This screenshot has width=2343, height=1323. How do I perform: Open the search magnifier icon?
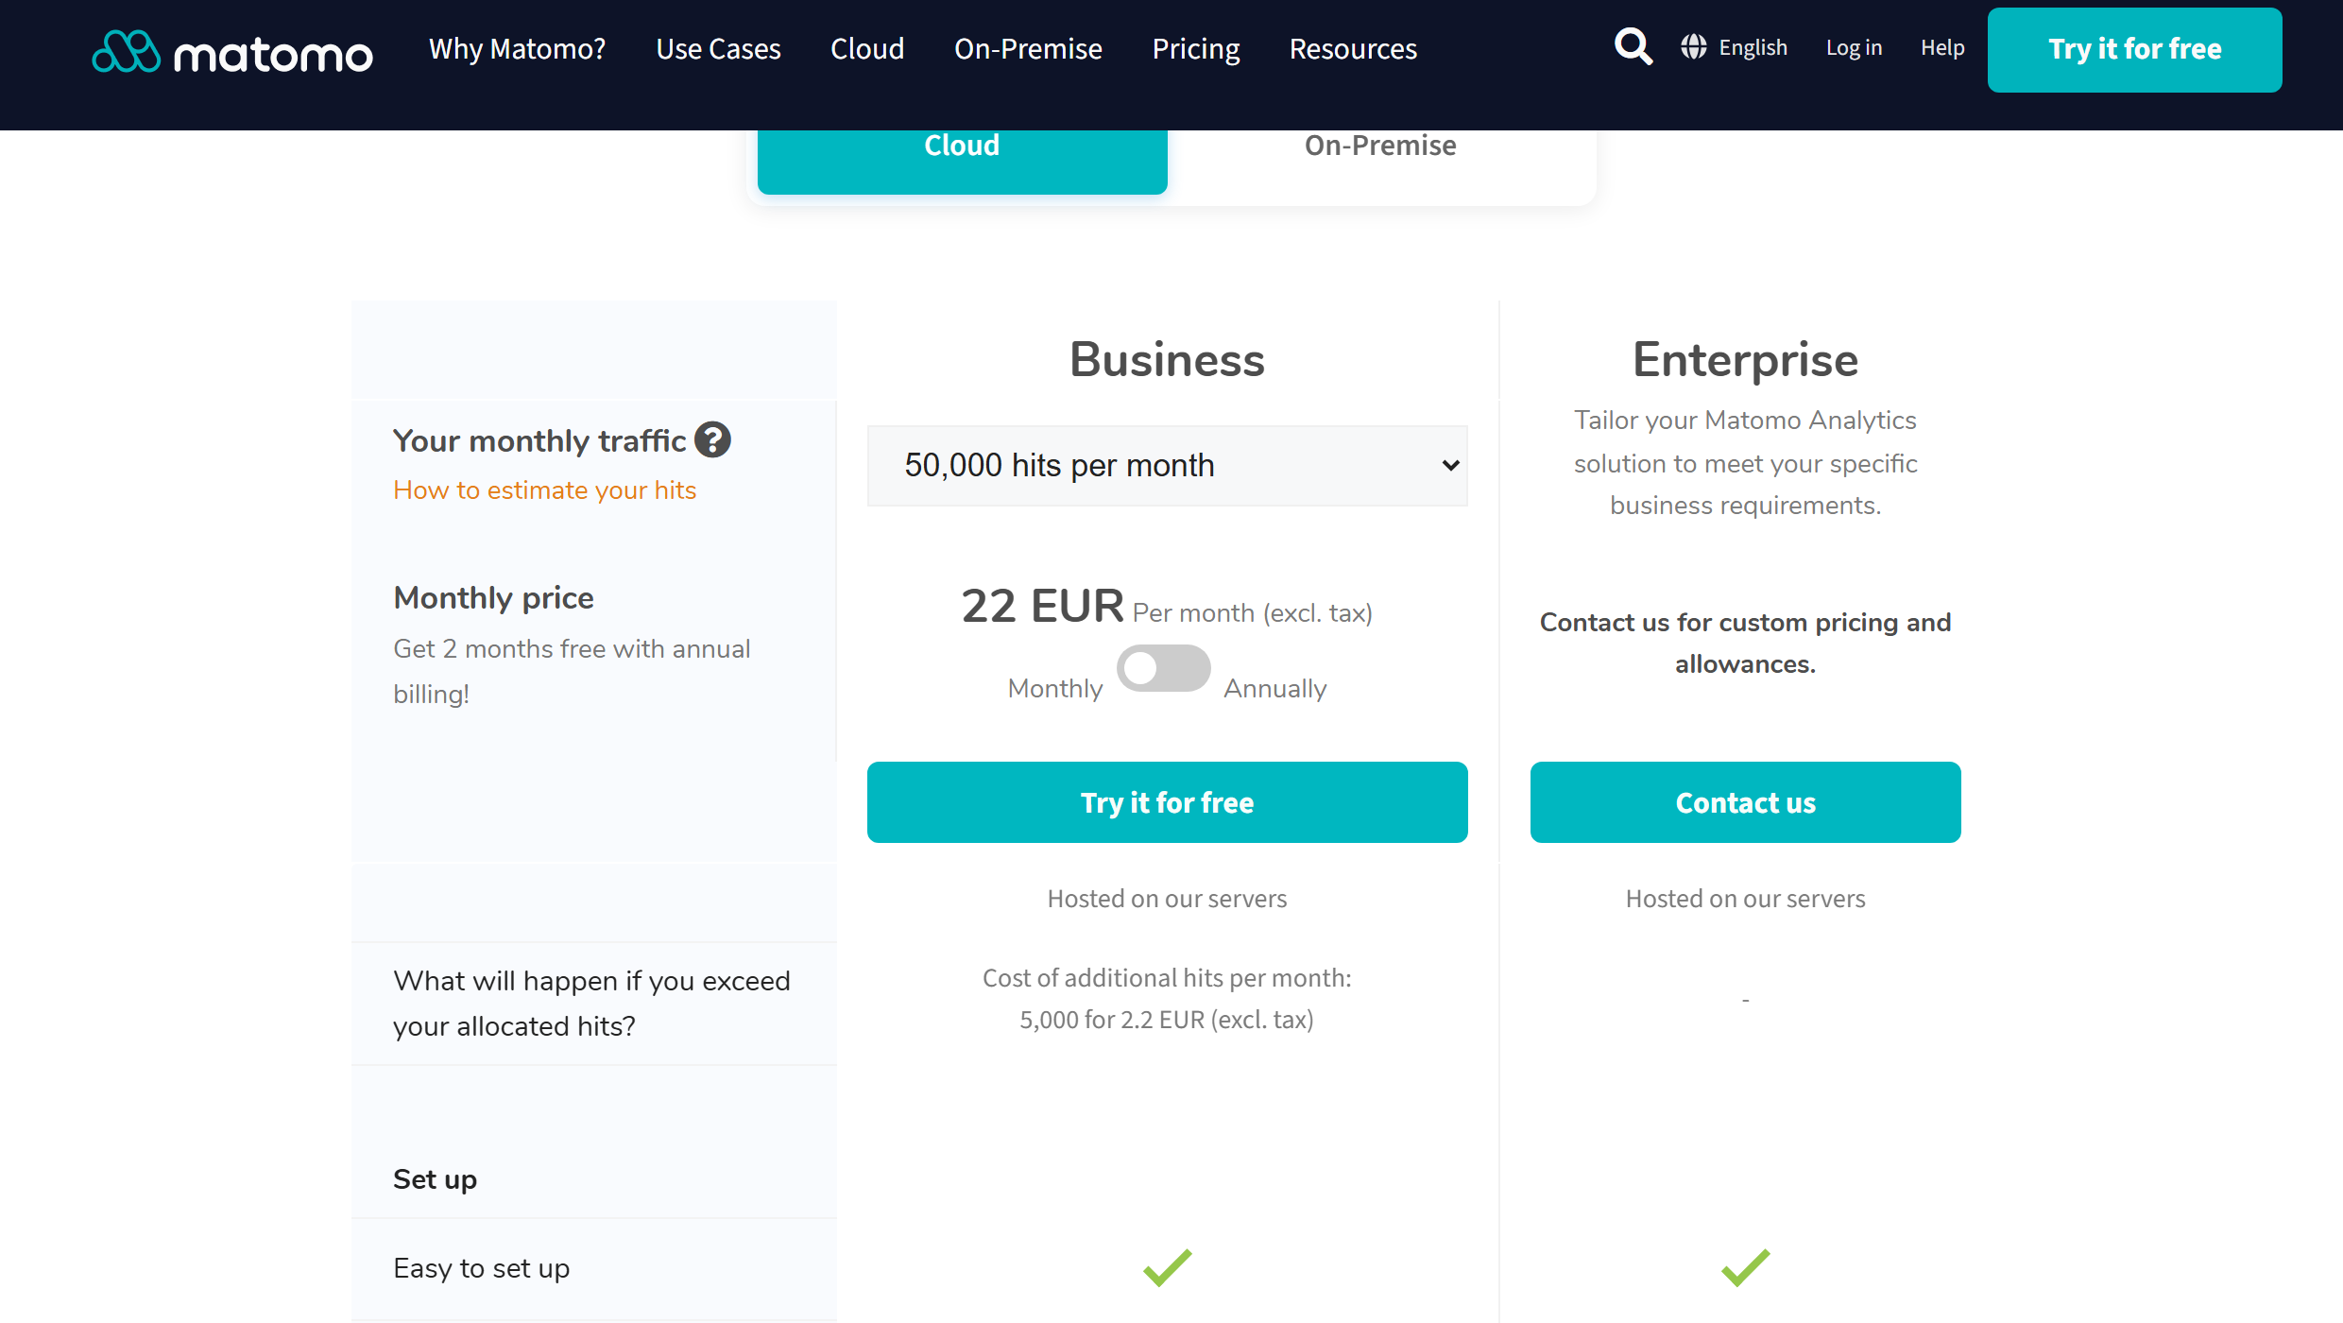point(1633,46)
